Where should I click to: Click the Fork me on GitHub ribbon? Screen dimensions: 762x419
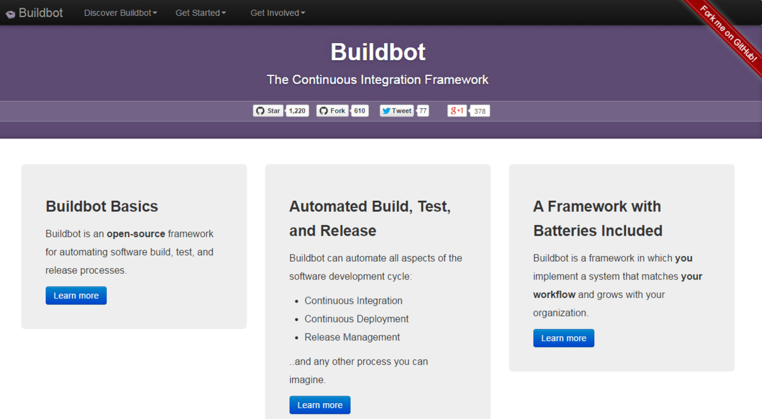[728, 33]
